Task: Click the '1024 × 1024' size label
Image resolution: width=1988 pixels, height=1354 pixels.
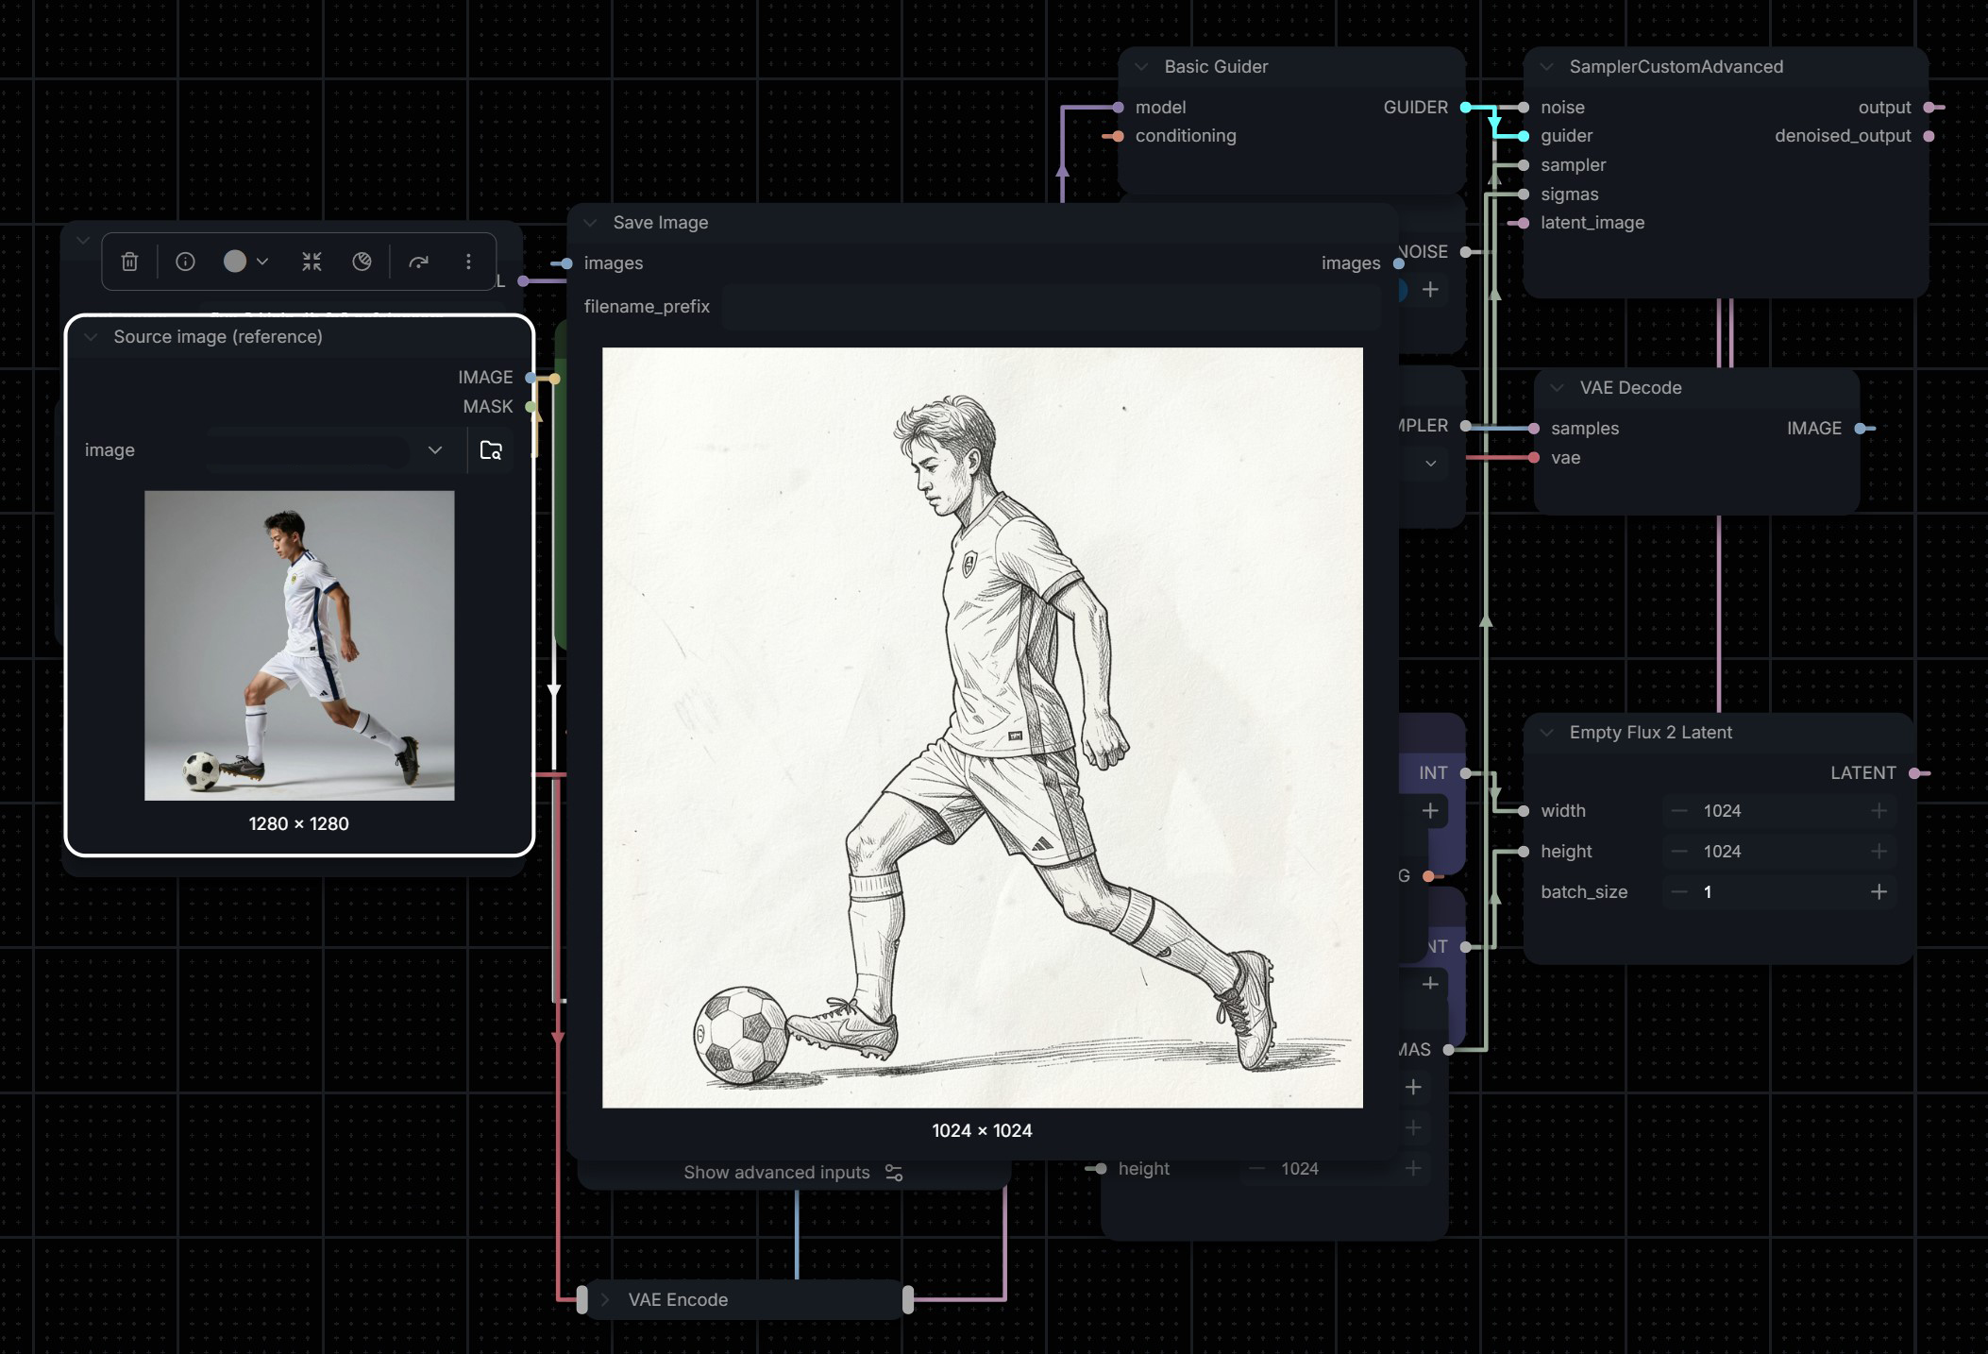Action: point(982,1131)
